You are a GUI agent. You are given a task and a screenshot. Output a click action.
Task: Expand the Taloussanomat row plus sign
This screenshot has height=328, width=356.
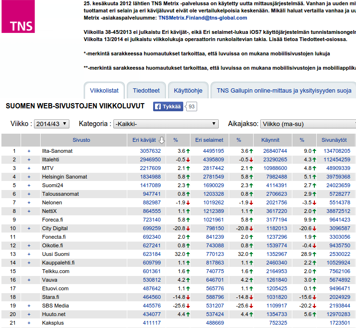click(x=29, y=194)
